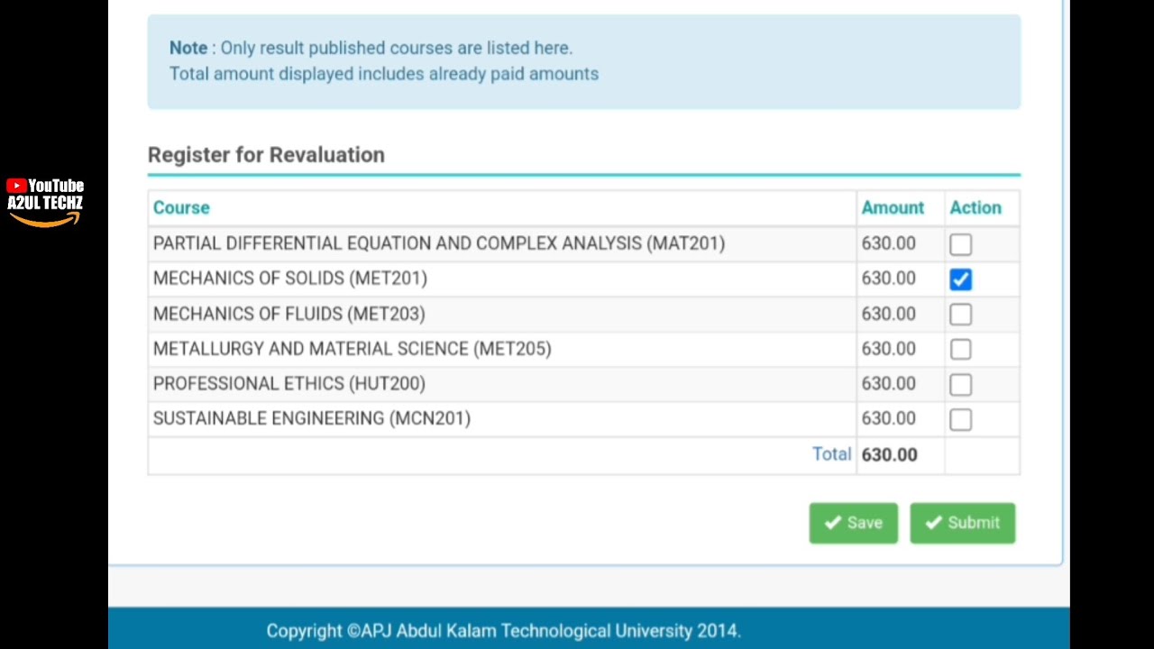Select the course name MECHANICS OF SOLIDS (MET201)
The width and height of the screenshot is (1154, 649).
[290, 279]
